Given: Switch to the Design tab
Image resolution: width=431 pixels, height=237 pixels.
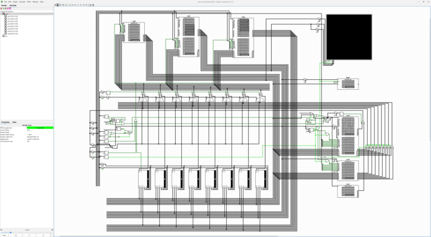Looking at the screenshot, I should tap(4, 5).
